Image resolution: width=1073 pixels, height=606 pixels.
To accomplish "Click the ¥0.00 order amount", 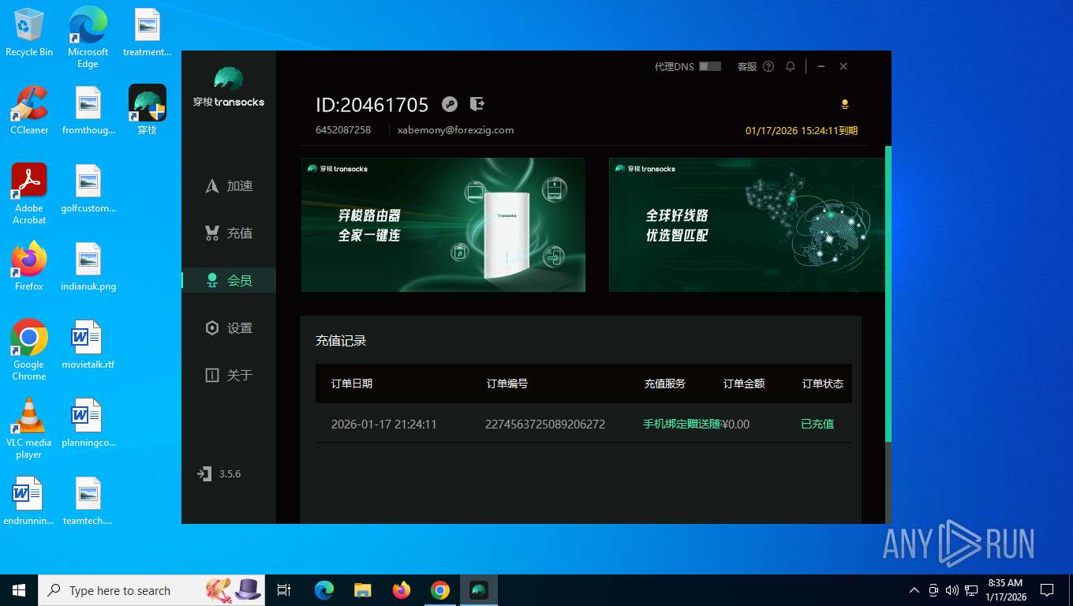I will [x=735, y=425].
